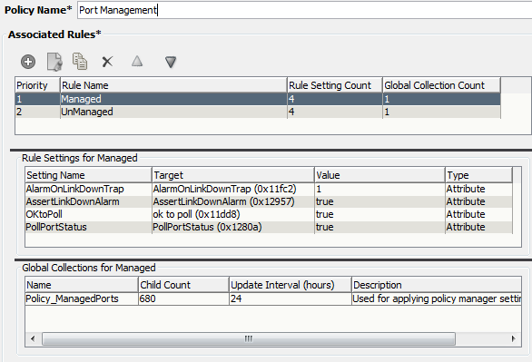Click the Setting Name column header
The width and height of the screenshot is (532, 362).
coord(88,175)
